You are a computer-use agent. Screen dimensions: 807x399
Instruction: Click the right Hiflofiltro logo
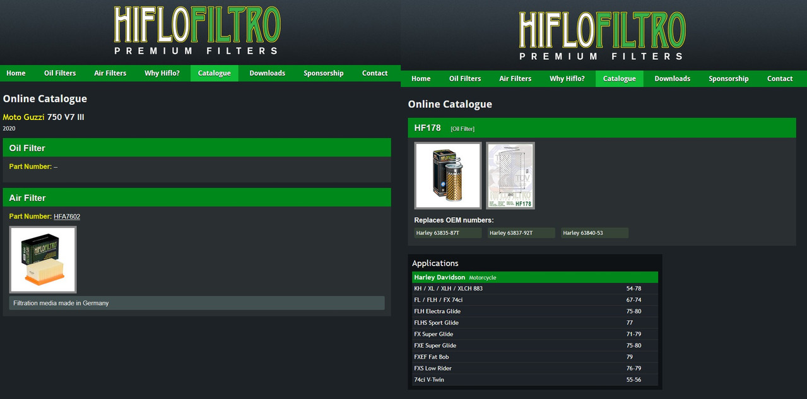602,36
